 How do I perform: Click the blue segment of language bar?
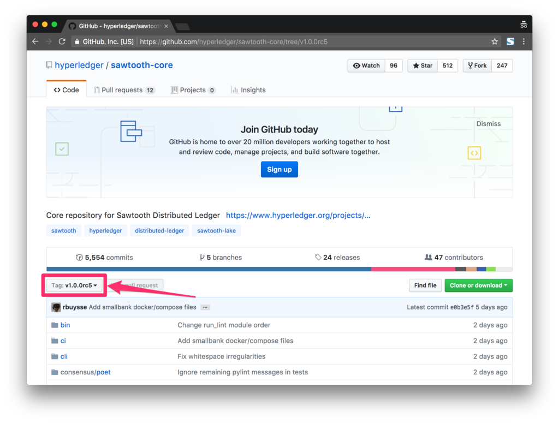209,269
